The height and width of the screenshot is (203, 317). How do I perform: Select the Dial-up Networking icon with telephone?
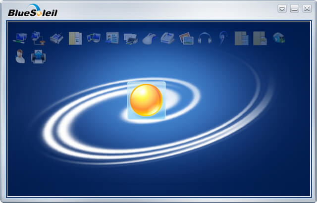coord(38,38)
